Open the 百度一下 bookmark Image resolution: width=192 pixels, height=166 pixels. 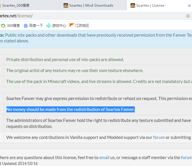tap(33, 26)
